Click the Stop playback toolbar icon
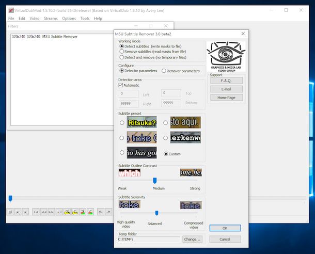Screen dimensions: 315x254 click(10, 212)
